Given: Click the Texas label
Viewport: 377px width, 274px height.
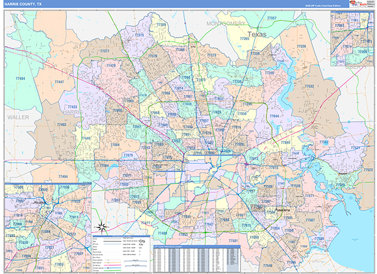Looking at the screenshot, I should [x=257, y=35].
